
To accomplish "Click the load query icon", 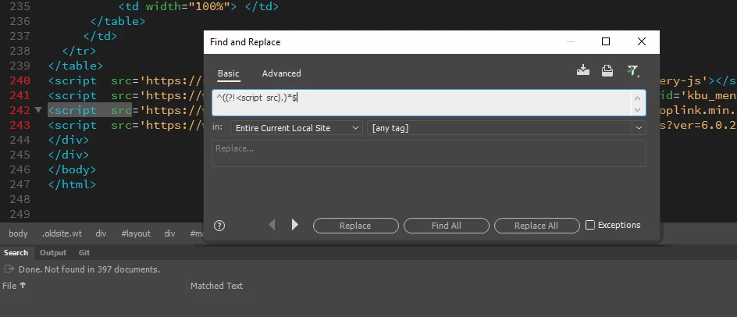I will pyautogui.click(x=607, y=70).
